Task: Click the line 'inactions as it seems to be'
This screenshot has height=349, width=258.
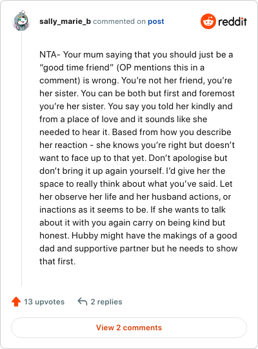Action: click(132, 209)
